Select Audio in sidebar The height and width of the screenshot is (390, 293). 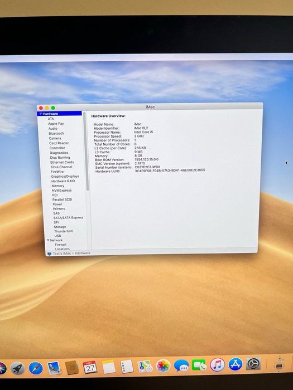point(53,129)
